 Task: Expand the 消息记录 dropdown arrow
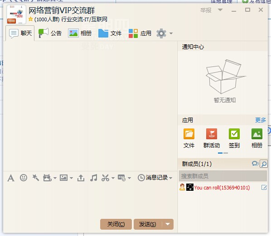point(171,178)
